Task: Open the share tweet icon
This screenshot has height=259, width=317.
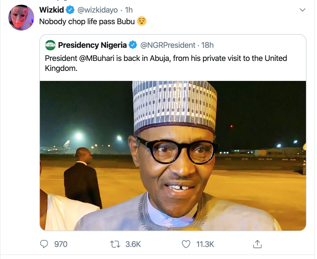Action: coord(257,244)
